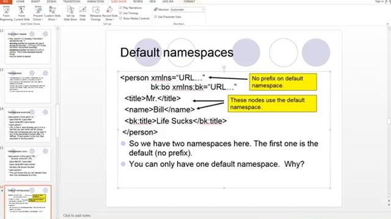This screenshot has width=391, height=219.
Task: Select slide 14 Namespace example thumbnail
Action: pyautogui.click(x=28, y=125)
